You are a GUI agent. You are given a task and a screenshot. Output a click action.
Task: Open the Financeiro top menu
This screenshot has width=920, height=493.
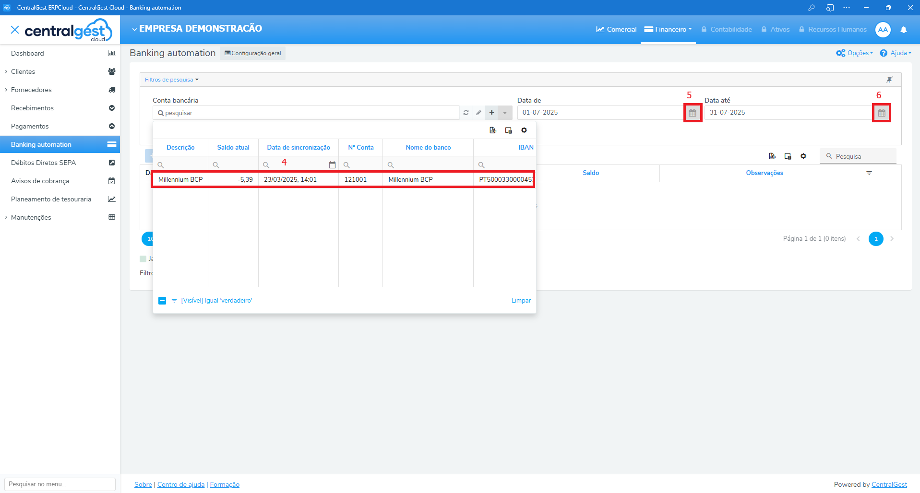[x=668, y=30]
